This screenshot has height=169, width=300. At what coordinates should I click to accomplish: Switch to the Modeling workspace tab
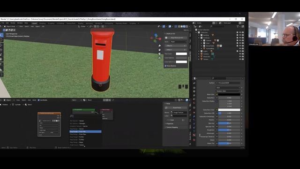(x=42, y=23)
